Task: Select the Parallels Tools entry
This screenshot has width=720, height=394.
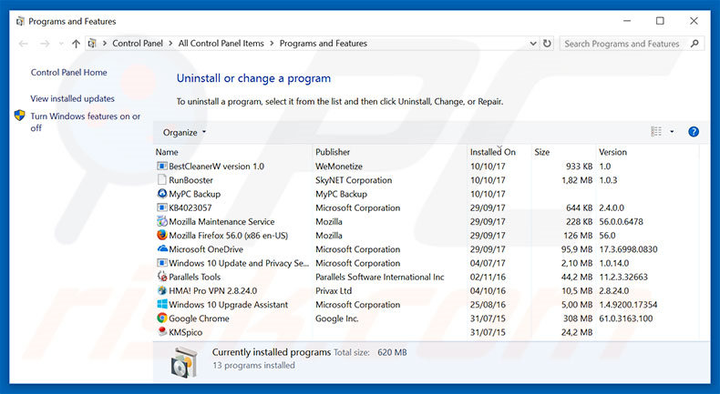Action: 195,277
